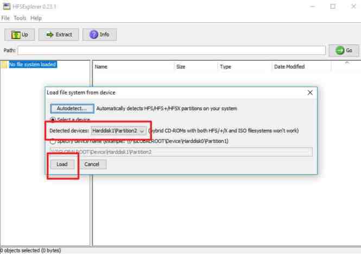Open the Detected devices dropdown
This screenshot has height=254, width=361.
point(118,131)
